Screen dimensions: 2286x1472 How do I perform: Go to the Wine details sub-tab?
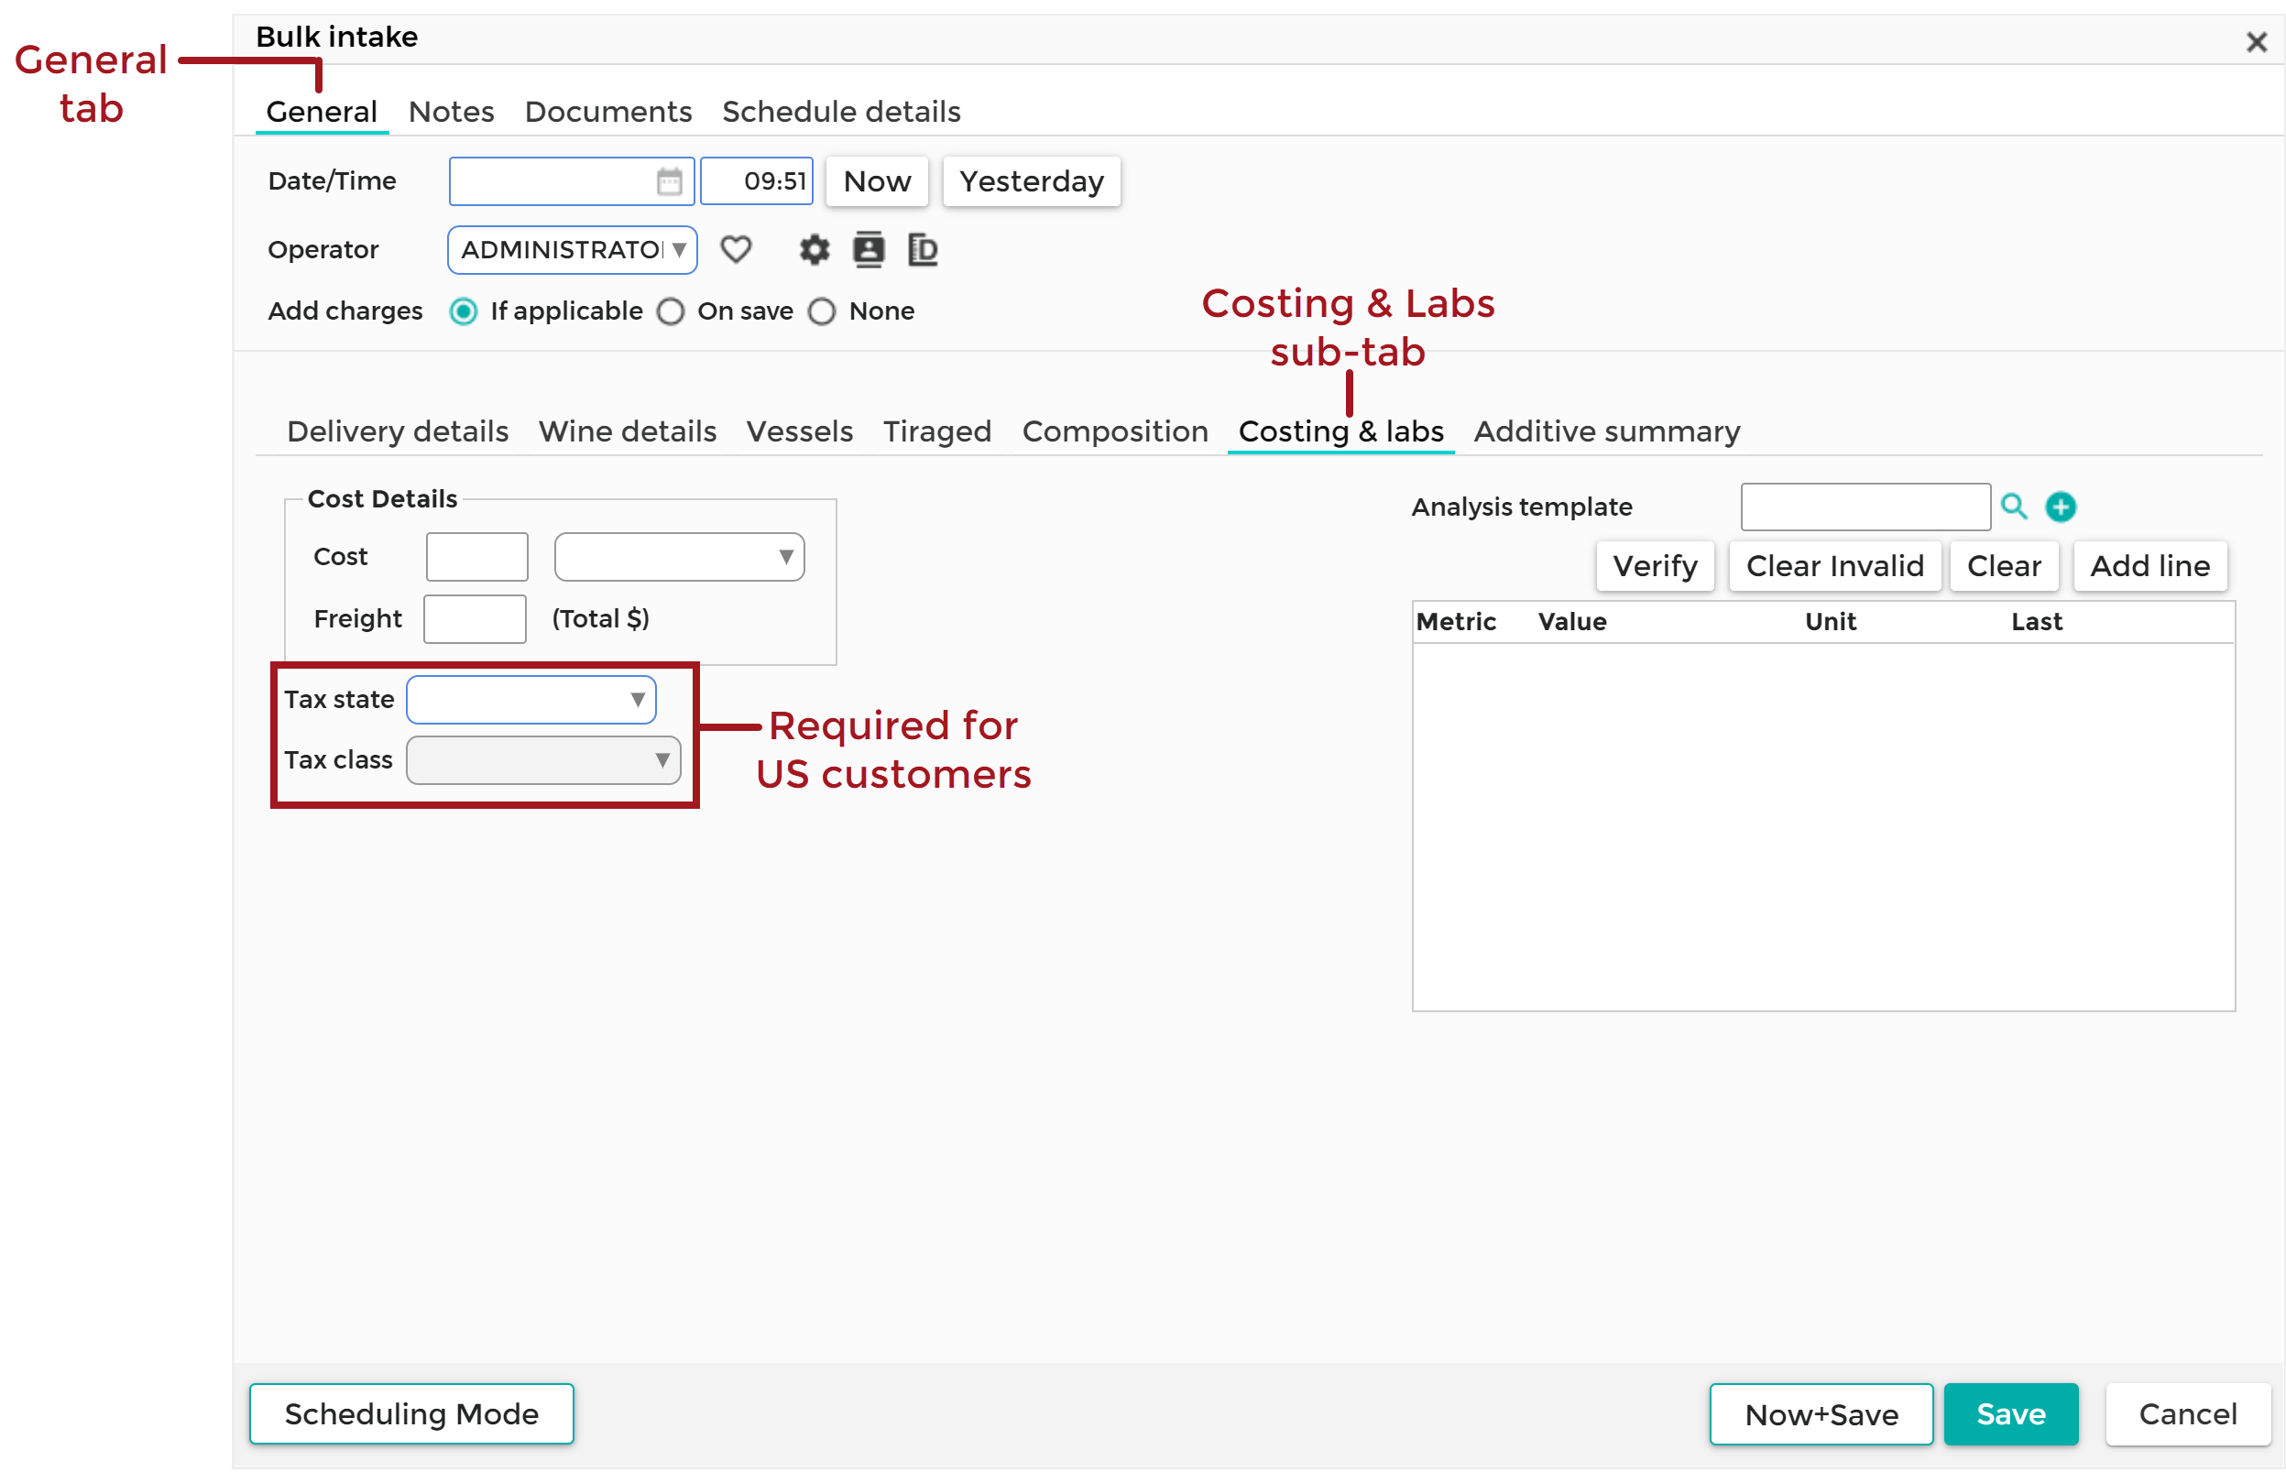click(x=628, y=431)
